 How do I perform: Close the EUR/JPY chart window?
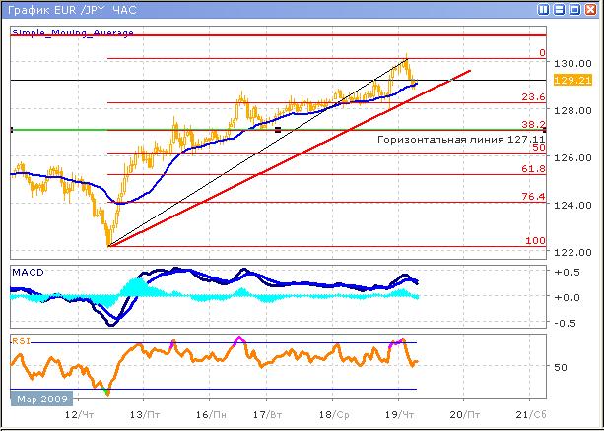tap(591, 9)
